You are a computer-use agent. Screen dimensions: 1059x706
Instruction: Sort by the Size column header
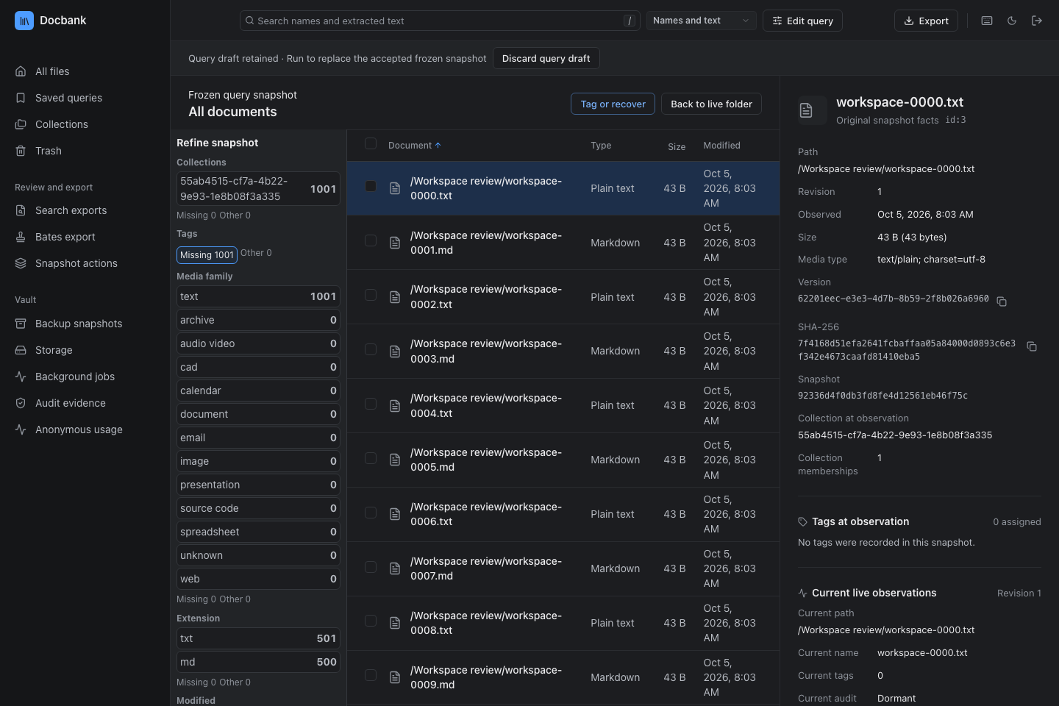(677, 147)
